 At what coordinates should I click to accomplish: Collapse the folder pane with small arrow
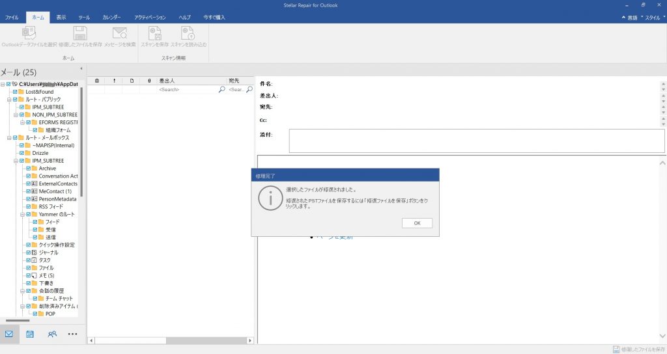81,68
